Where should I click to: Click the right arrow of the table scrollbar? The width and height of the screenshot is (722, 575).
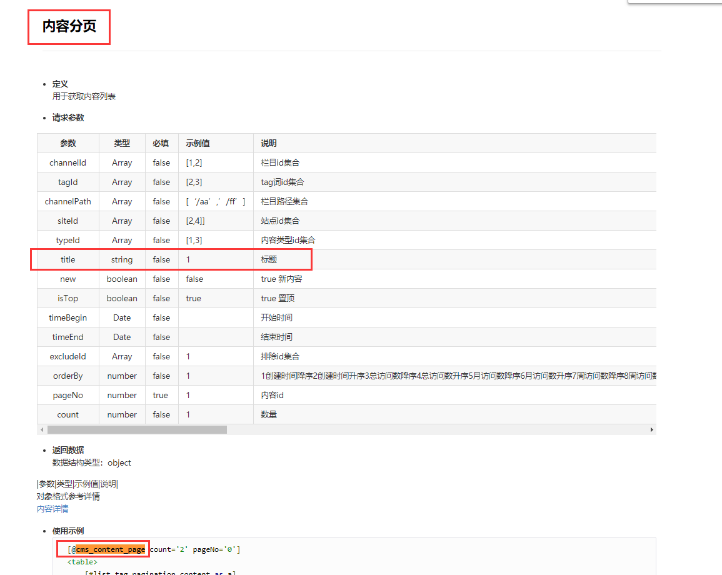[651, 430]
